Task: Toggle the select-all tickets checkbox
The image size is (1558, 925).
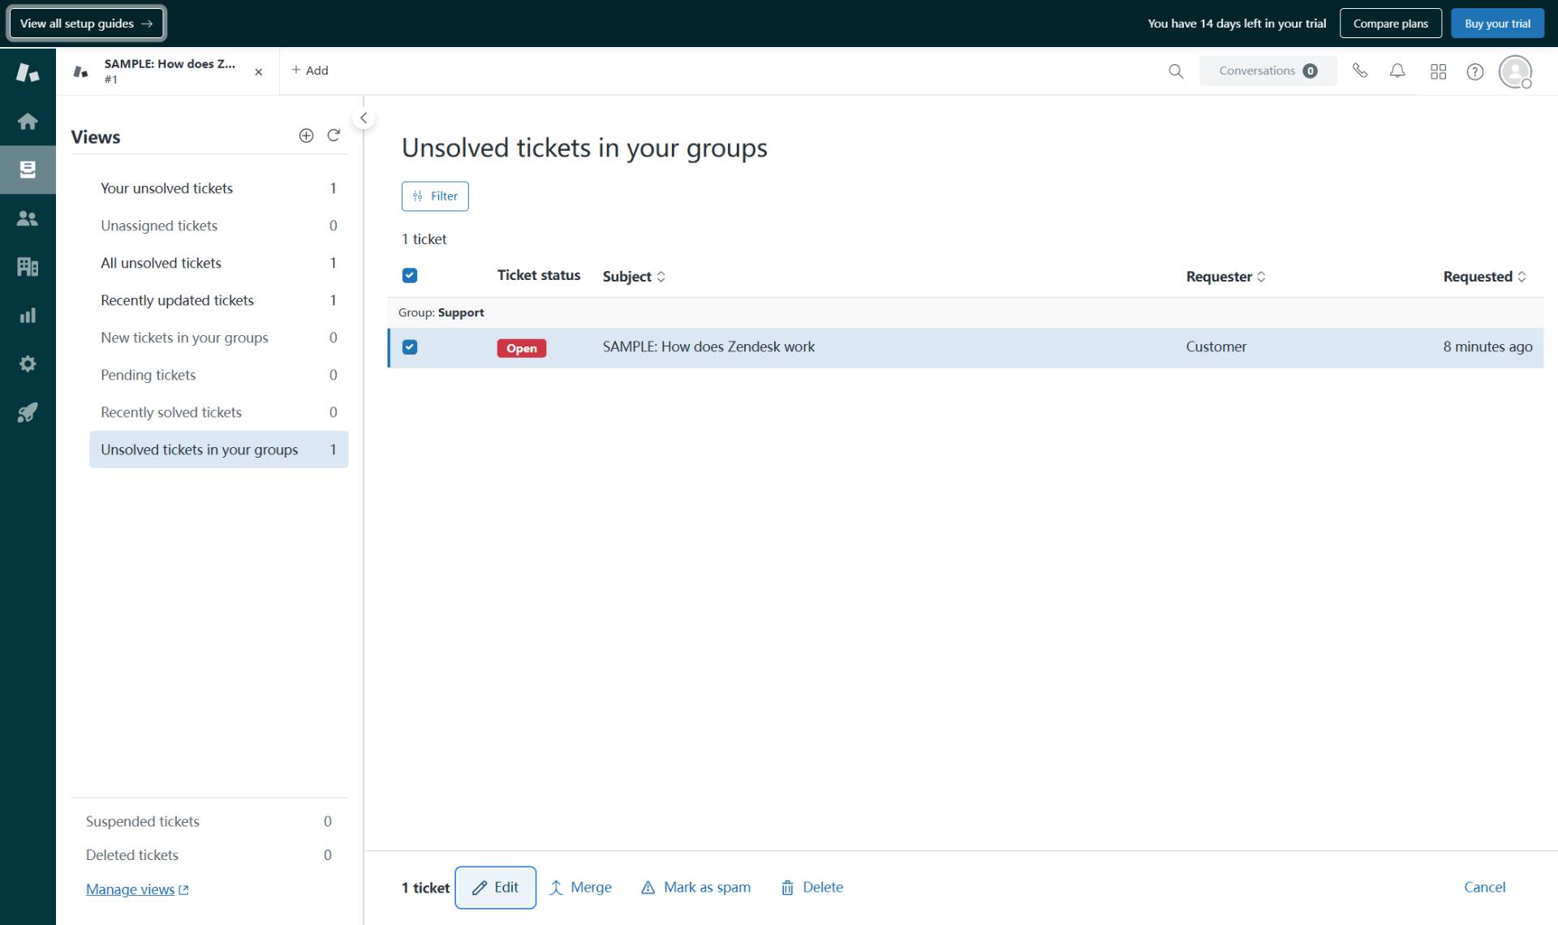Action: 410,276
